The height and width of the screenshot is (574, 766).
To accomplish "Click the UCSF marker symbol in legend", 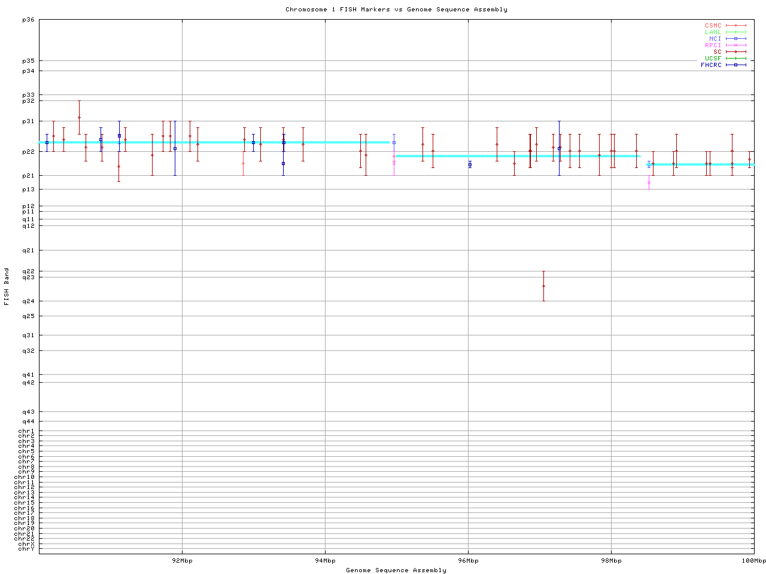I will [735, 59].
